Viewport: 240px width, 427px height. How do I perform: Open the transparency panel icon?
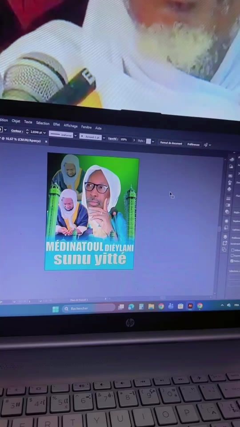point(227,212)
